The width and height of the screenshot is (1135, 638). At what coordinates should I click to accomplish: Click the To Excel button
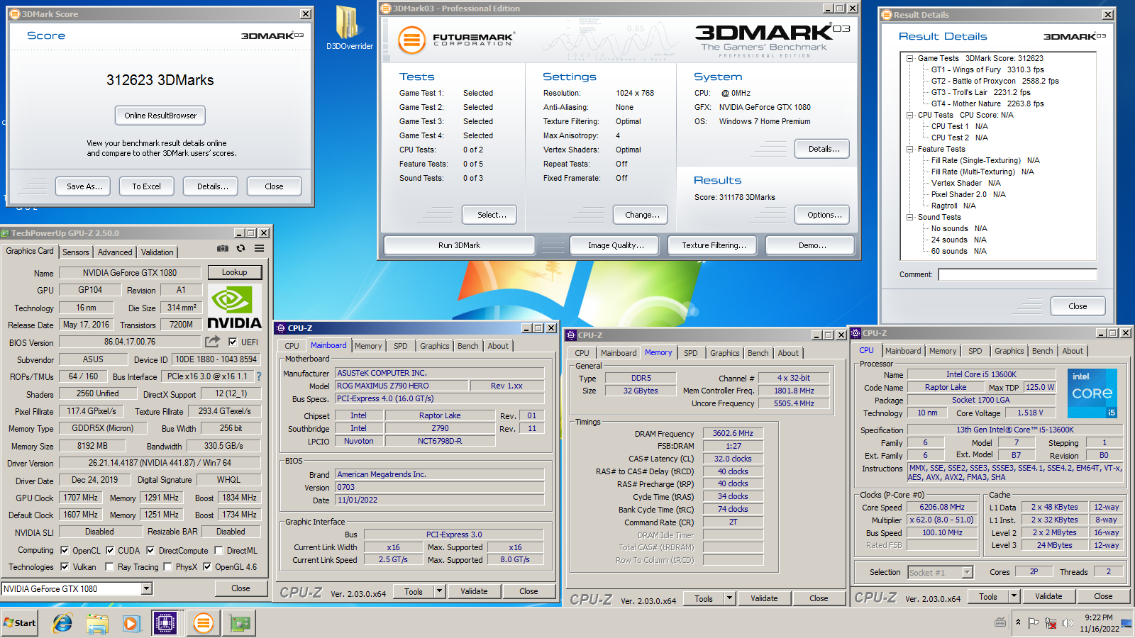point(146,186)
